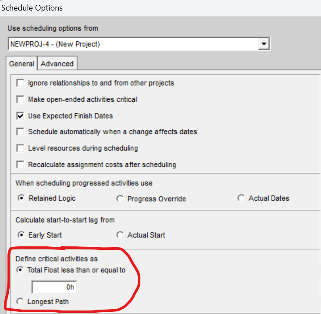Open the scheduling options project dropdown arrow
The image size is (321, 314).
click(264, 44)
